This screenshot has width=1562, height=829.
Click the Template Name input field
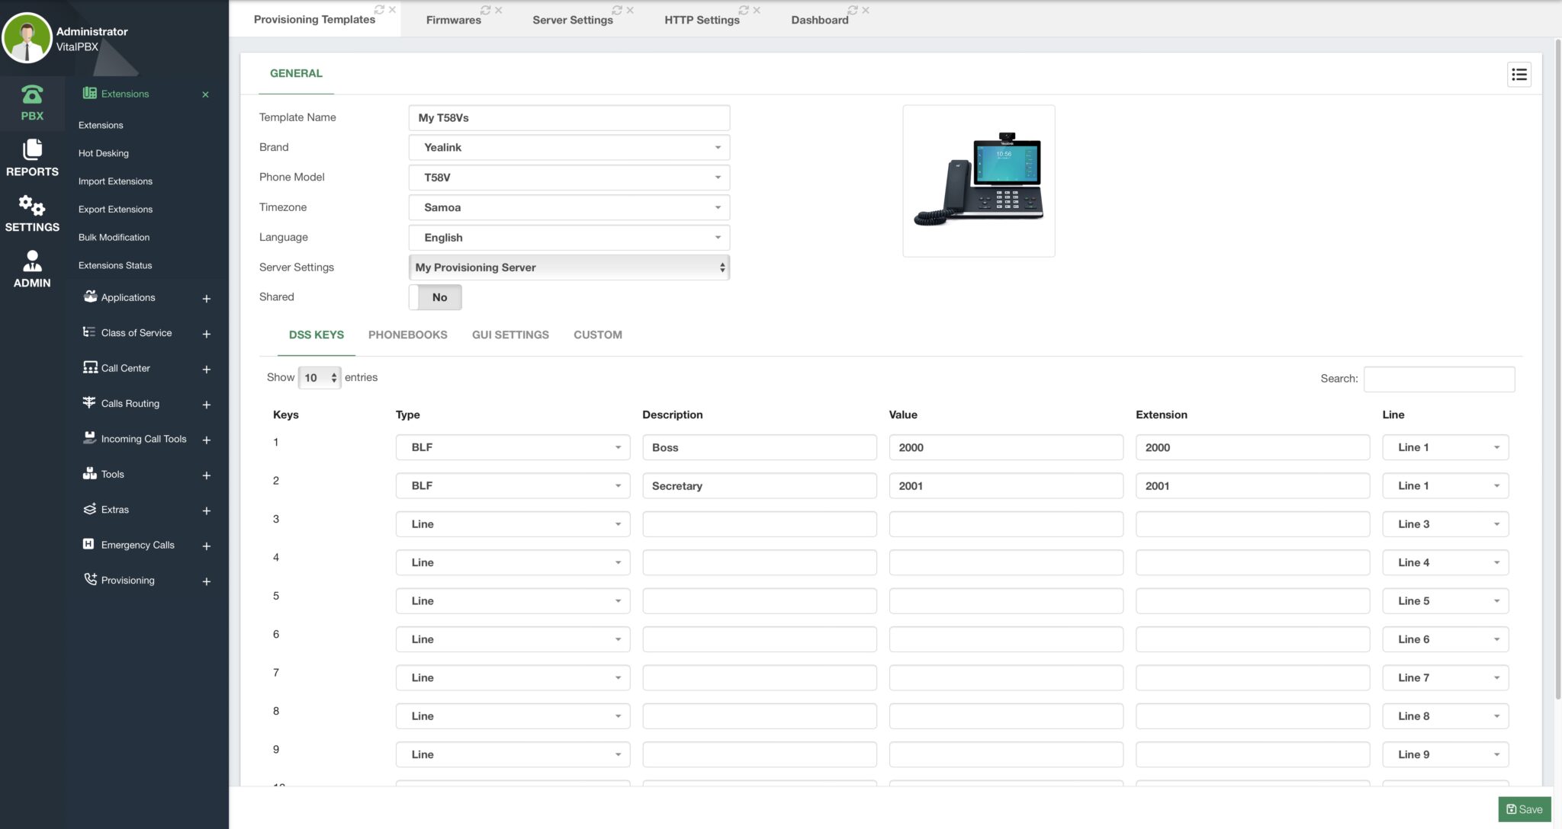[x=569, y=117]
